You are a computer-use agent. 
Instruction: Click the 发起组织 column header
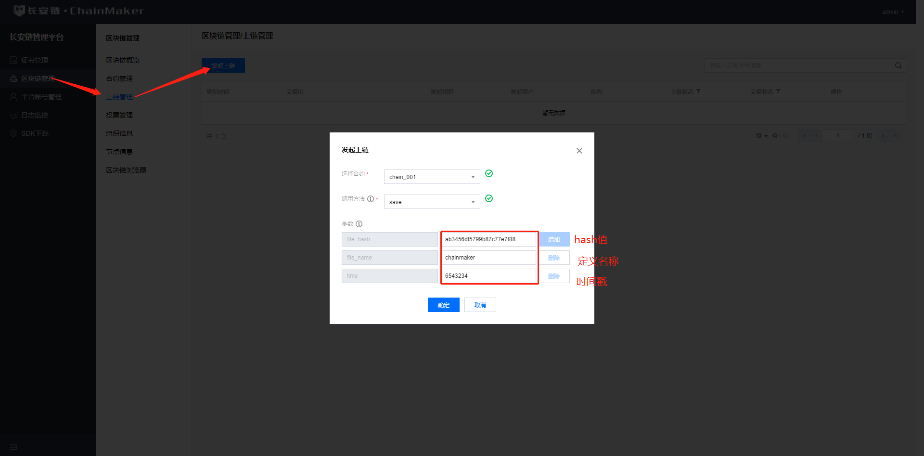click(442, 91)
